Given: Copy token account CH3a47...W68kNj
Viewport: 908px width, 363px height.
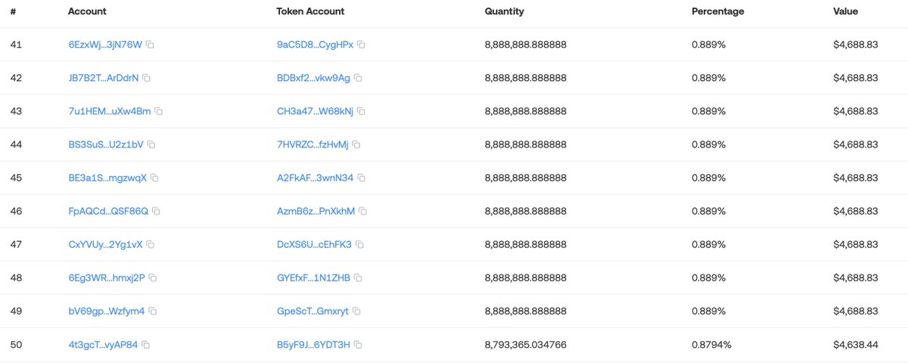Looking at the screenshot, I should tap(361, 111).
